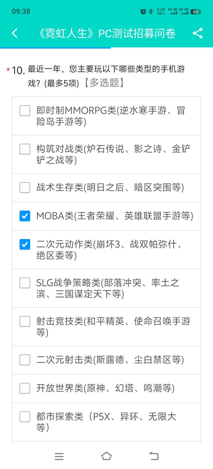Check the 即时制MMORPG类 checkbox
Image resolution: width=213 pixels, height=469 pixels.
25,111
